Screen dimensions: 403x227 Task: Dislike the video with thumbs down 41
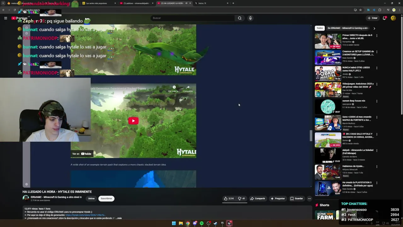coord(241,199)
